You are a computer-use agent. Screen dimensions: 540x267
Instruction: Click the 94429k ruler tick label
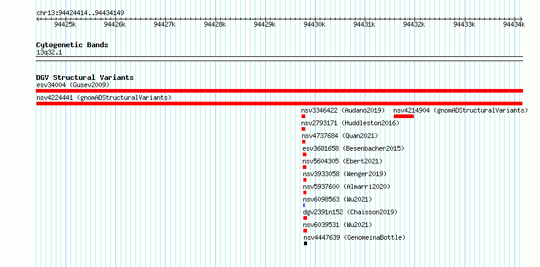[265, 24]
